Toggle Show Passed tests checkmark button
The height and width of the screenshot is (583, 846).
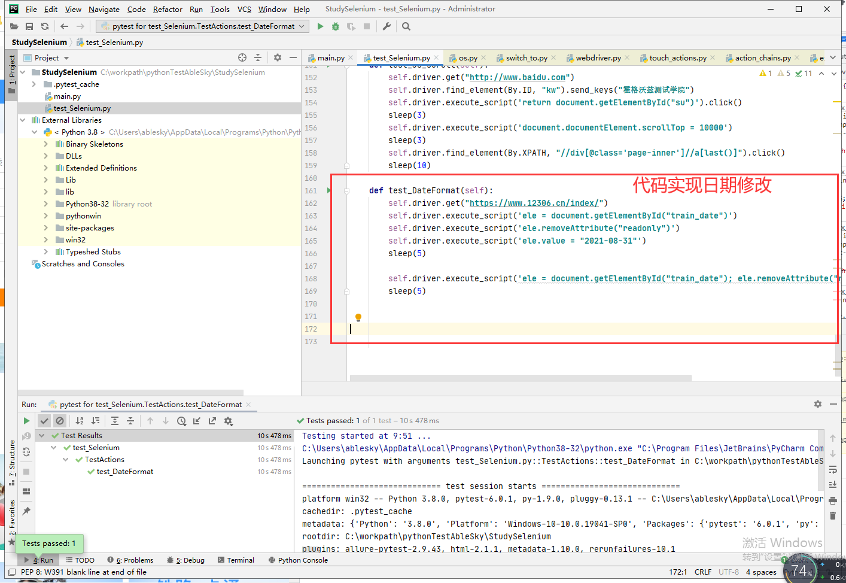pyautogui.click(x=44, y=421)
